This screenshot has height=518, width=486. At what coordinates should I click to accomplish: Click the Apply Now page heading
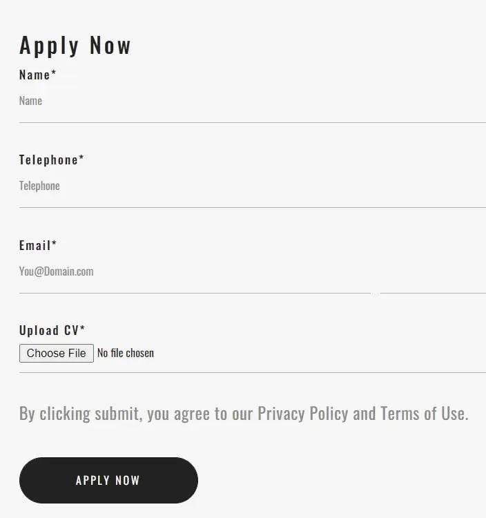(75, 46)
